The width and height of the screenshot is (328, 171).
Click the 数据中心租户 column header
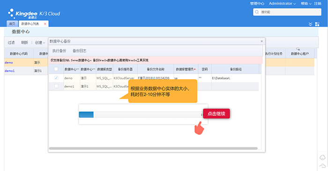300,54
